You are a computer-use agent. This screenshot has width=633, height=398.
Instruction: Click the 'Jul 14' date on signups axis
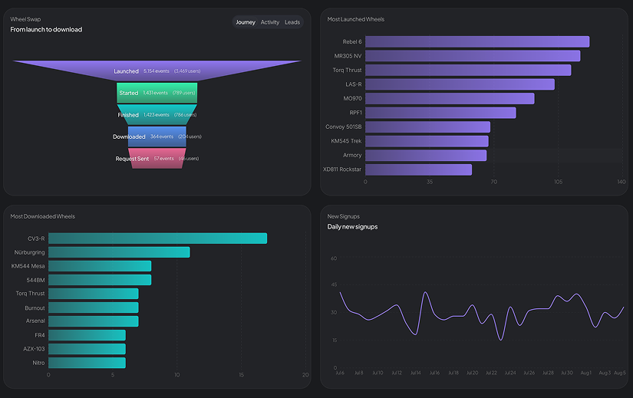click(415, 373)
